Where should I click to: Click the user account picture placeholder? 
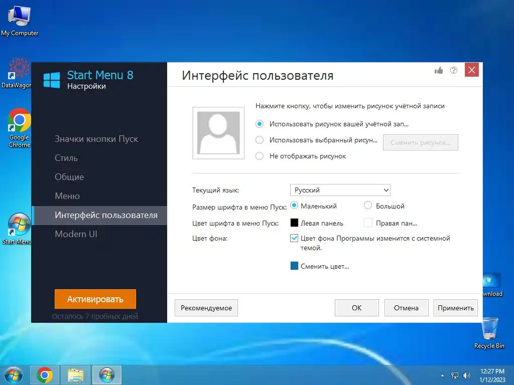pos(218,133)
